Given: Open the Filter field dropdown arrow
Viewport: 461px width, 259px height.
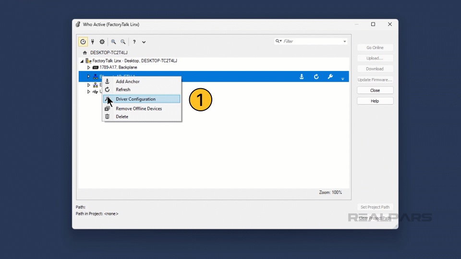Looking at the screenshot, I should coord(345,41).
